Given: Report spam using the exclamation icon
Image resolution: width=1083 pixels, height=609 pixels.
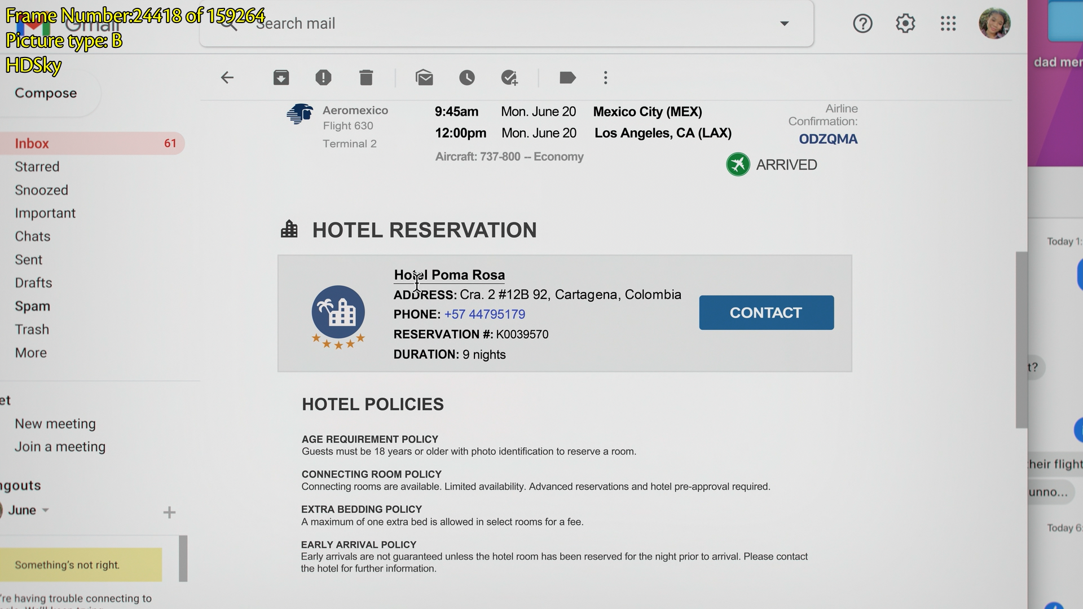Looking at the screenshot, I should (323, 78).
